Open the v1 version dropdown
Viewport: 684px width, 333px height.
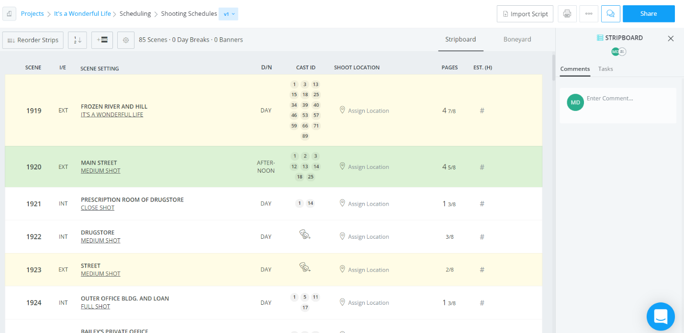pyautogui.click(x=228, y=14)
